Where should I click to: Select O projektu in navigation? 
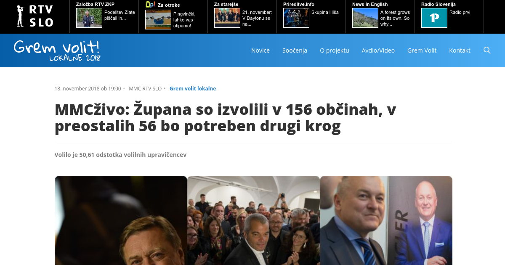tap(335, 50)
